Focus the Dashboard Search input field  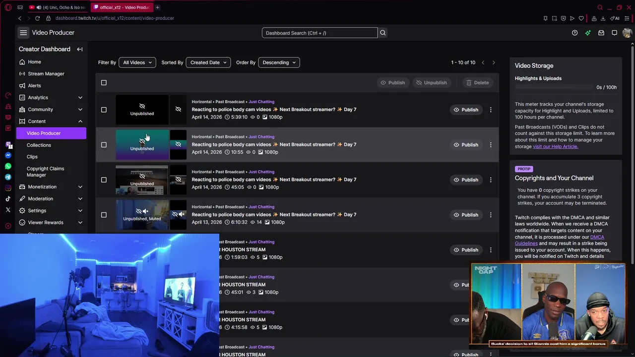[319, 33]
